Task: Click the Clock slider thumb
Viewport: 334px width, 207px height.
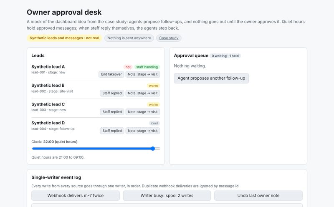Action: tap(153, 149)
